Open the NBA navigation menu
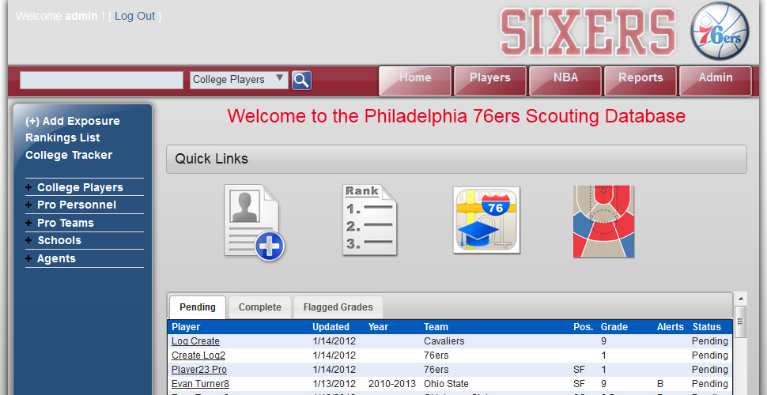 [x=565, y=81]
